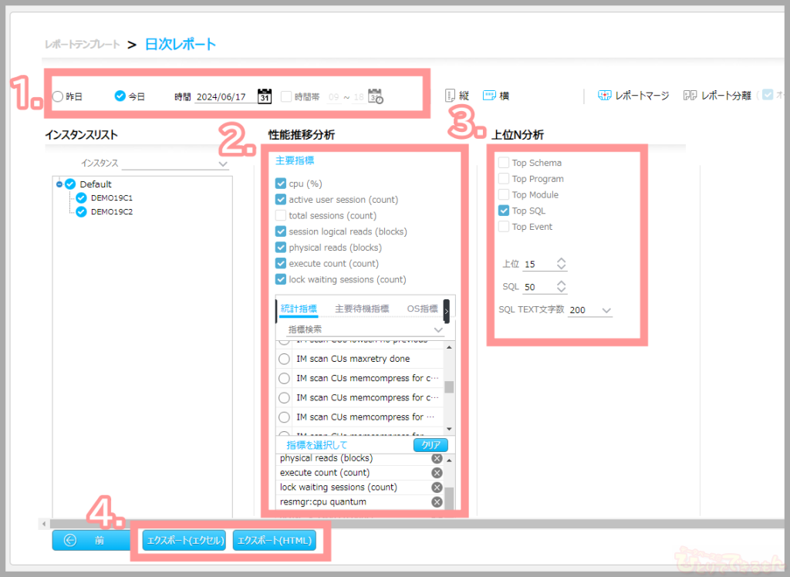Switch to the OS指標 tab
Viewport: 790px width, 577px height.
pos(422,309)
